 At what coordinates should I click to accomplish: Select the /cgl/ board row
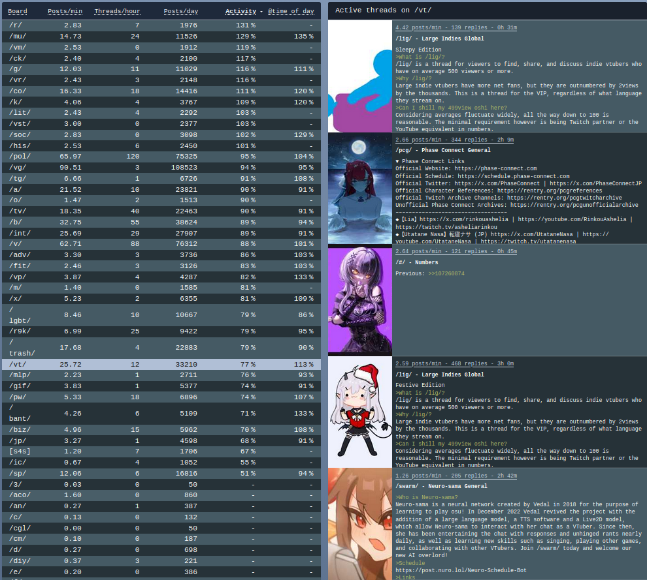pos(161,528)
